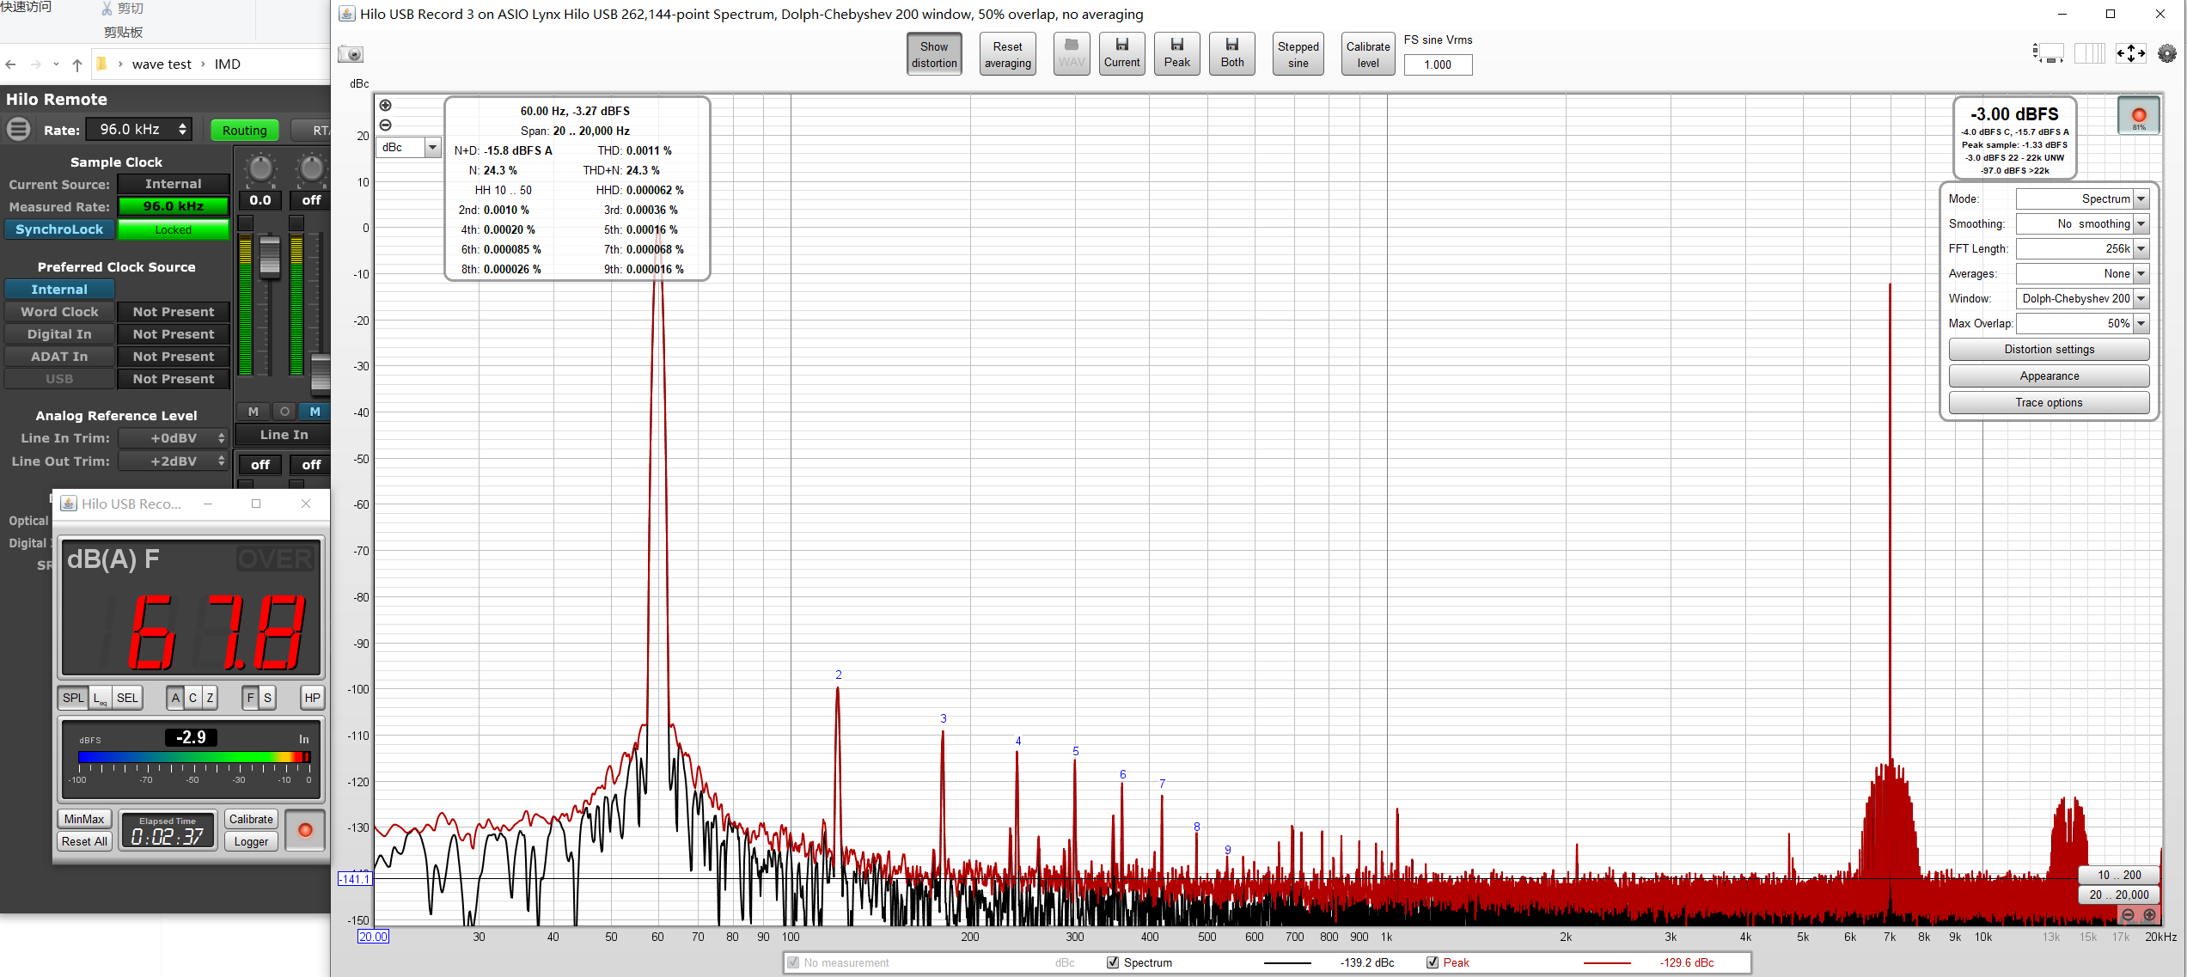Viewport: 2187px width, 977px height.
Task: Open RTA settings gear icon
Action: click(x=2167, y=53)
